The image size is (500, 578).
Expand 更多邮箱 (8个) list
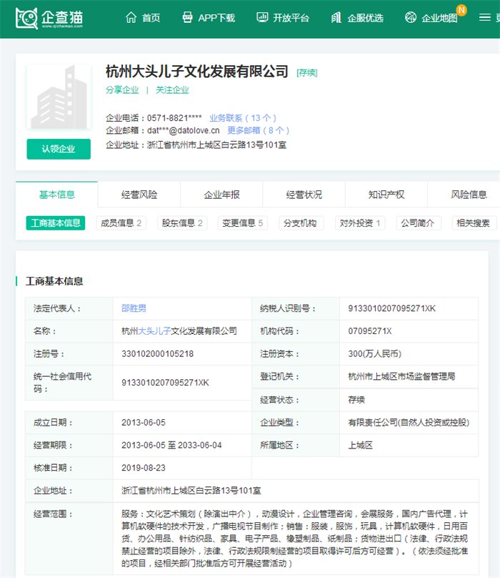pos(259,130)
